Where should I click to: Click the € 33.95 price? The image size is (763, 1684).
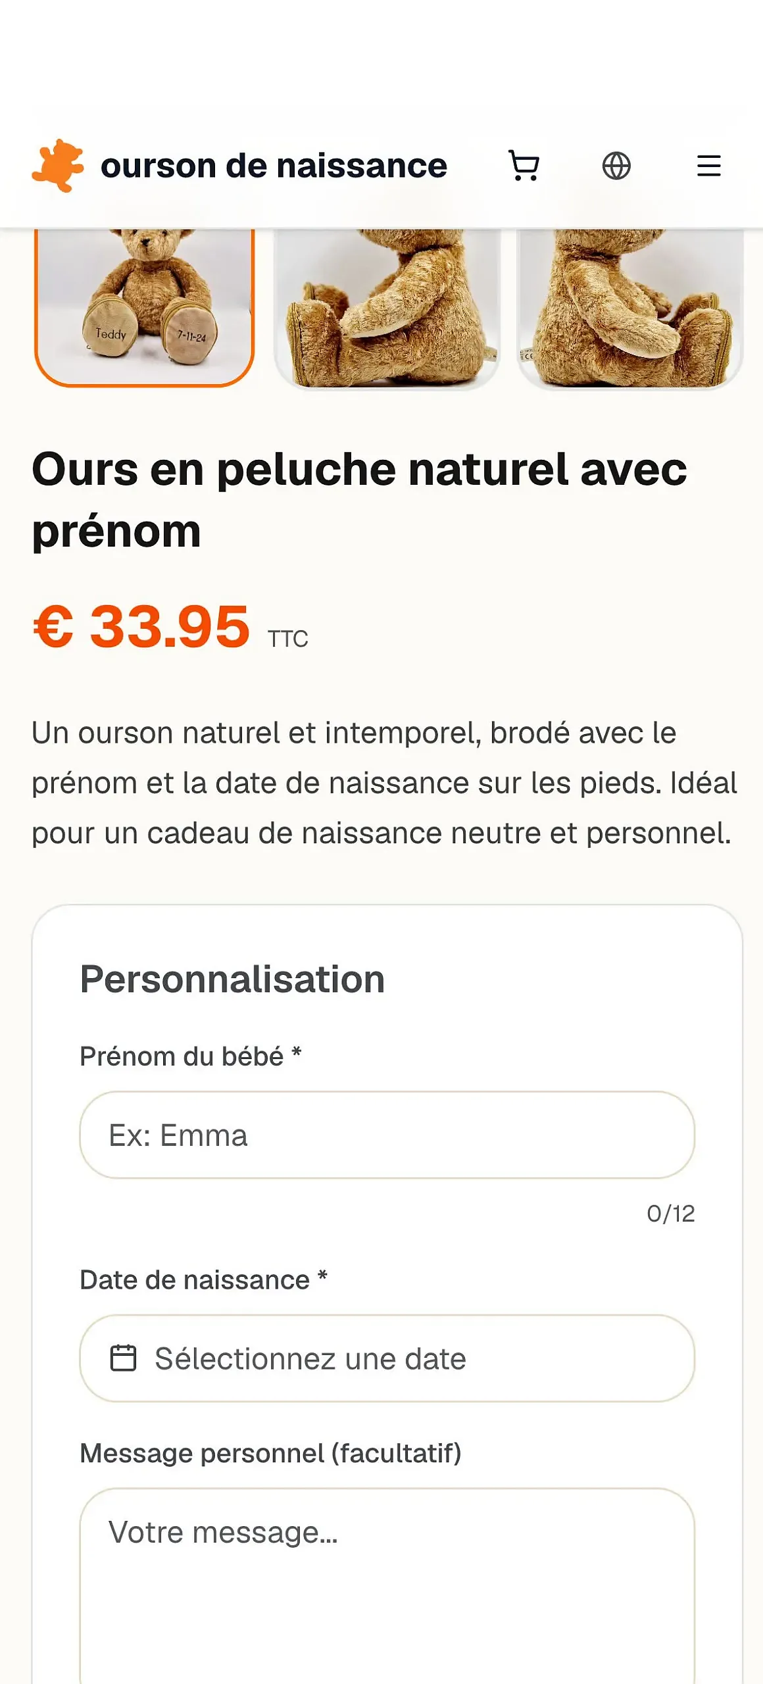[x=141, y=626]
